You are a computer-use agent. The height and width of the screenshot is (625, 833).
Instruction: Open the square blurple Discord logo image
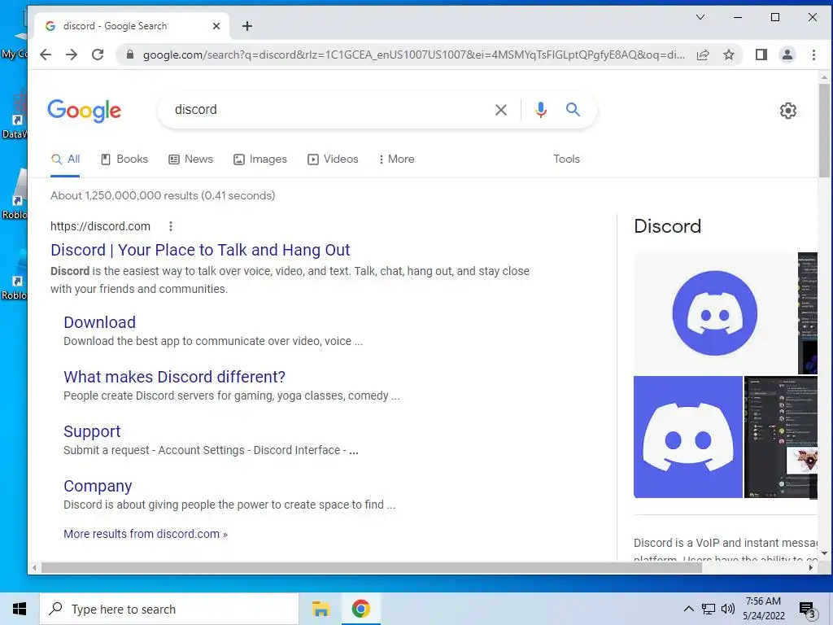click(x=688, y=437)
